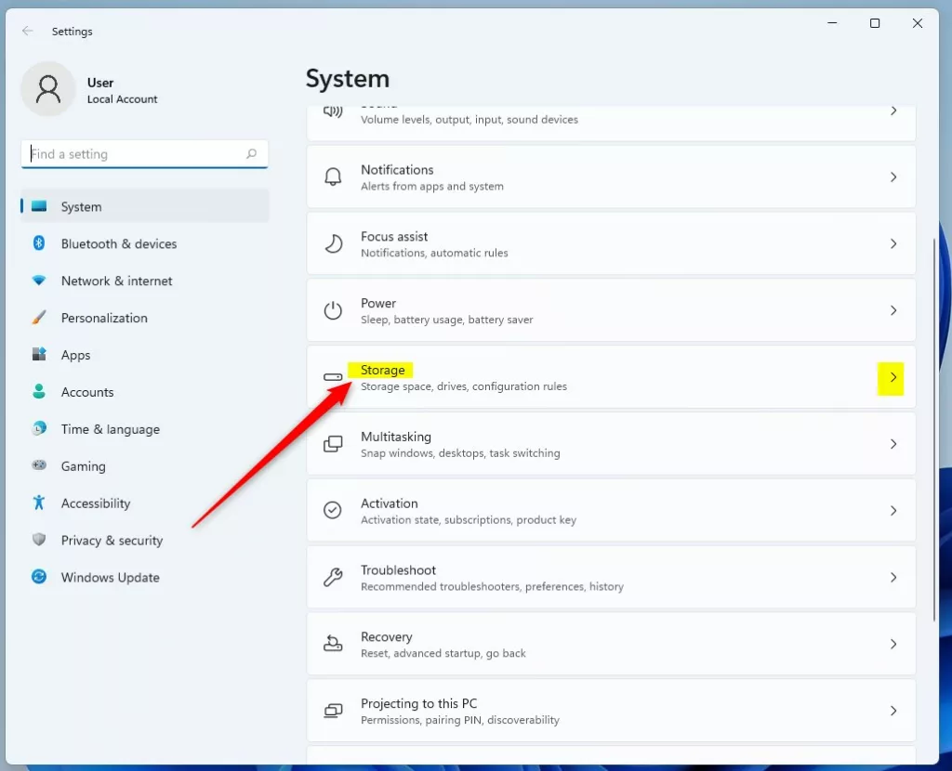Click the Privacy shield icon

39,540
